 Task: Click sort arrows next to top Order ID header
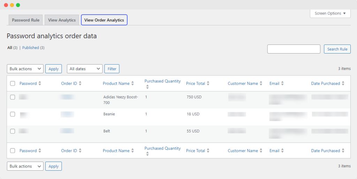pyautogui.click(x=80, y=83)
